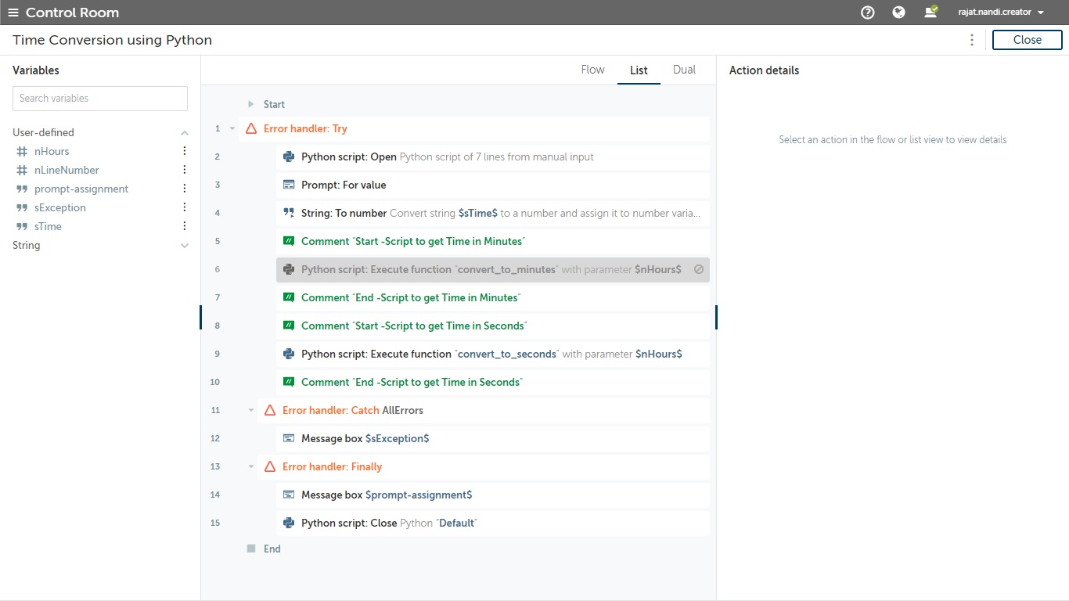This screenshot has width=1069, height=601.
Task: Collapse the User-defined variables section
Action: pos(185,133)
